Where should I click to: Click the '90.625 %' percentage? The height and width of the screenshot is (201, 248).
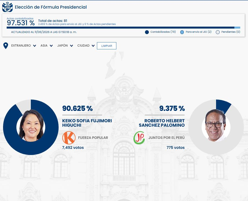coord(77,108)
